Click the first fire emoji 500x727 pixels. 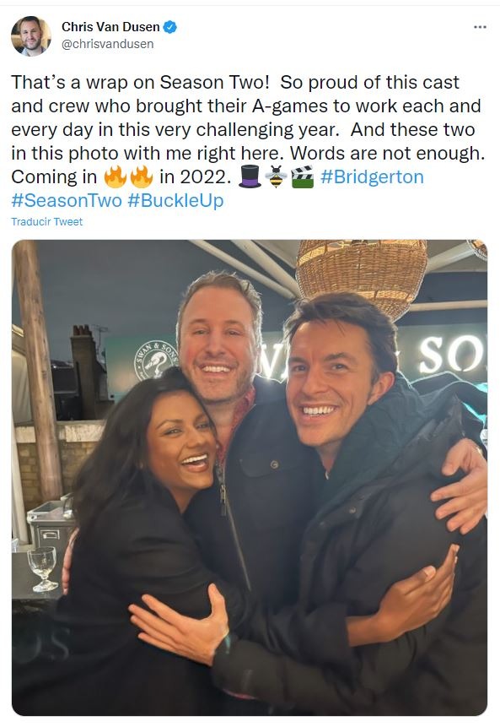[x=115, y=176]
